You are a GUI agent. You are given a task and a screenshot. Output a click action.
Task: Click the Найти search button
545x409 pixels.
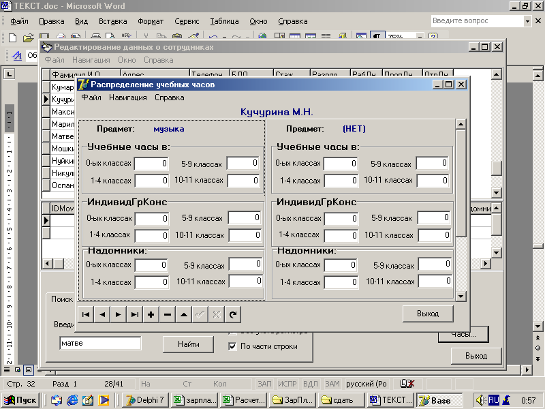coord(188,344)
